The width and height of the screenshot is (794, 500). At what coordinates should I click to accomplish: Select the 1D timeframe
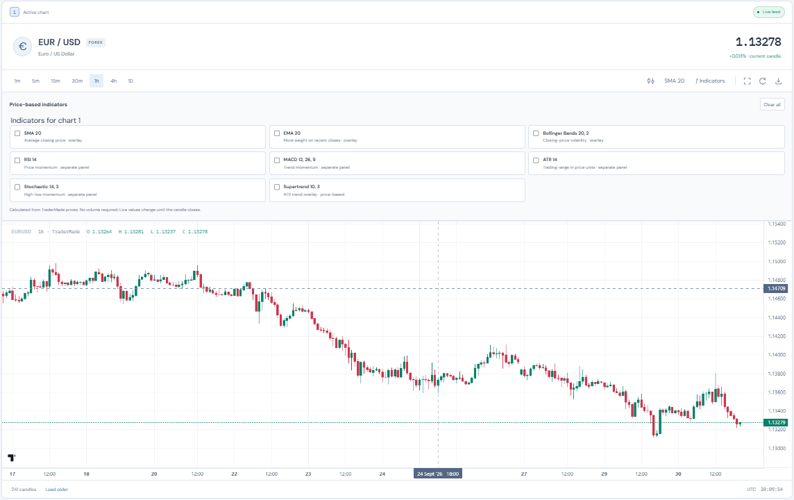pyautogui.click(x=130, y=81)
